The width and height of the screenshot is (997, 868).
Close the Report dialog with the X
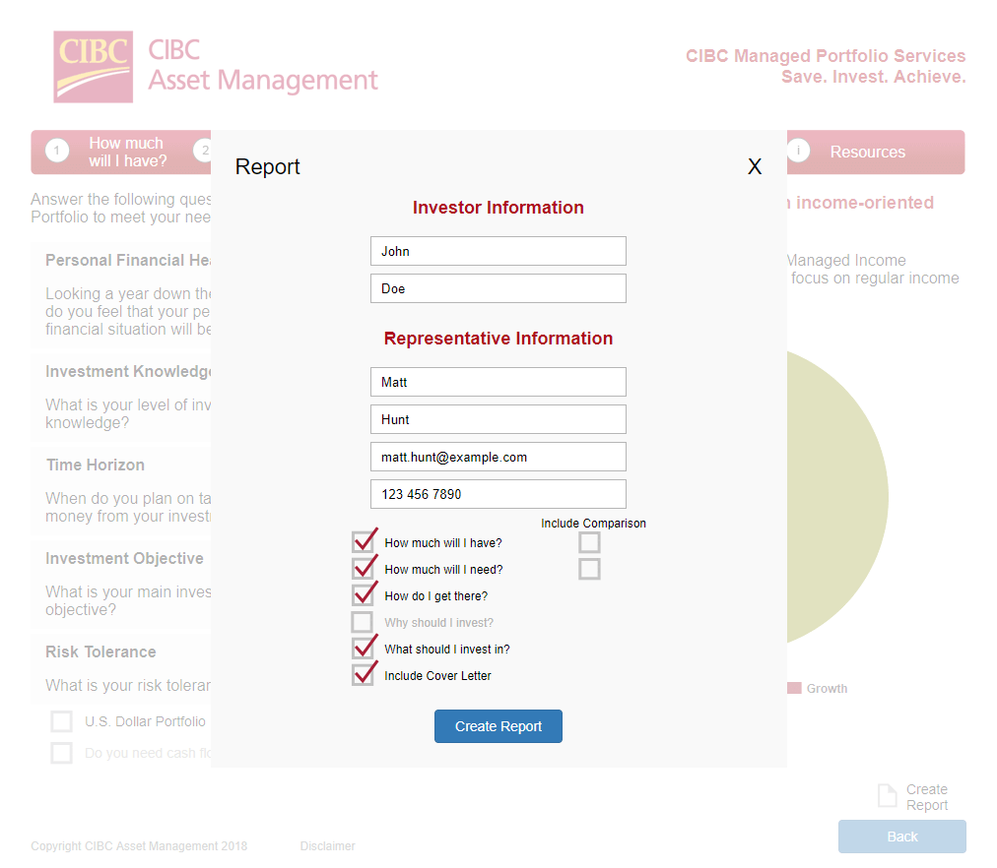[x=754, y=166]
